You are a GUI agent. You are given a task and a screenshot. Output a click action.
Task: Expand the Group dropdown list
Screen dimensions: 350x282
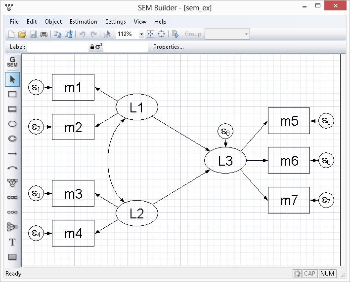click(246, 34)
